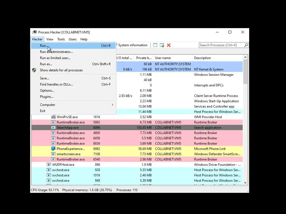Choose Run... from Hacker menu
Image resolution: width=286 pixels, height=214 pixels.
coord(73,46)
